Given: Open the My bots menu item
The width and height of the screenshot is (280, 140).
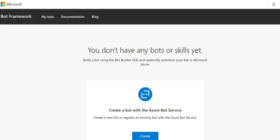Looking at the screenshot, I should tap(48, 17).
